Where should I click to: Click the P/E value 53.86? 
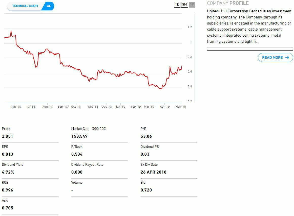coord(146,136)
